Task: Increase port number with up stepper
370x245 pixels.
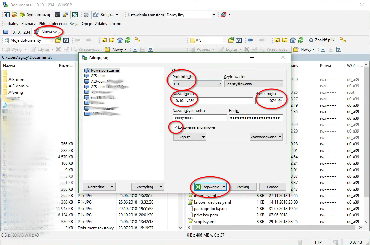Action: 280,99
